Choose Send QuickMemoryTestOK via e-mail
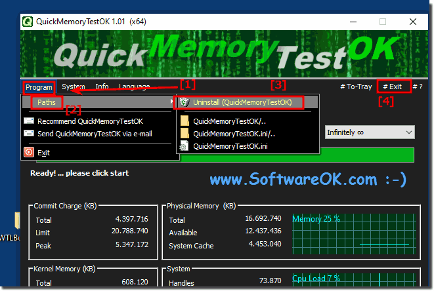Viewport: 434px width, 291px height. point(98,134)
